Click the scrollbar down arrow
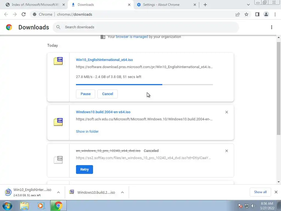 point(279,182)
